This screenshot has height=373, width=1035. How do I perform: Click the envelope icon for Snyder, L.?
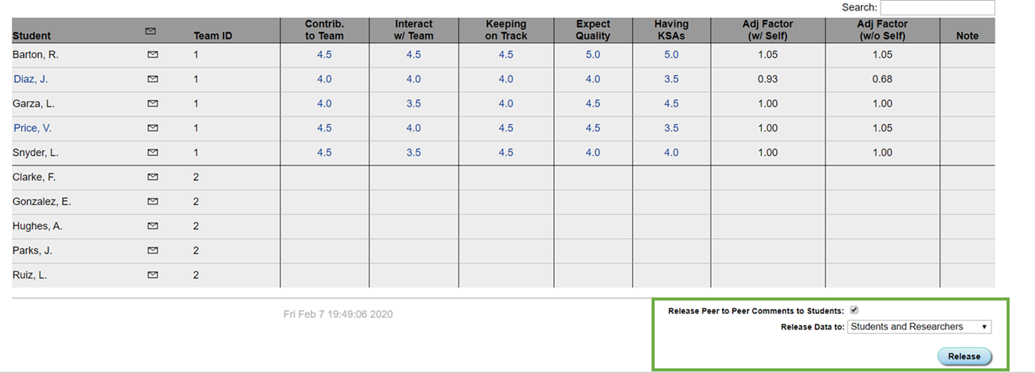click(153, 153)
